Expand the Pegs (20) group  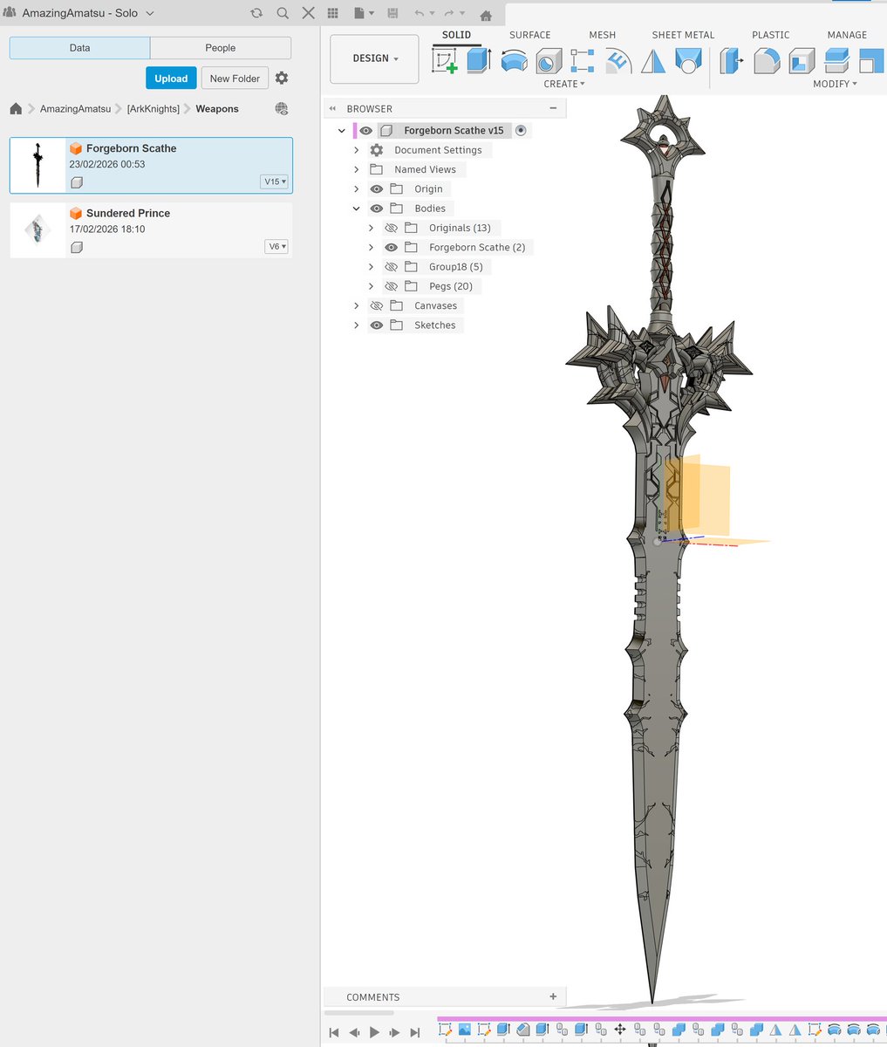click(371, 286)
